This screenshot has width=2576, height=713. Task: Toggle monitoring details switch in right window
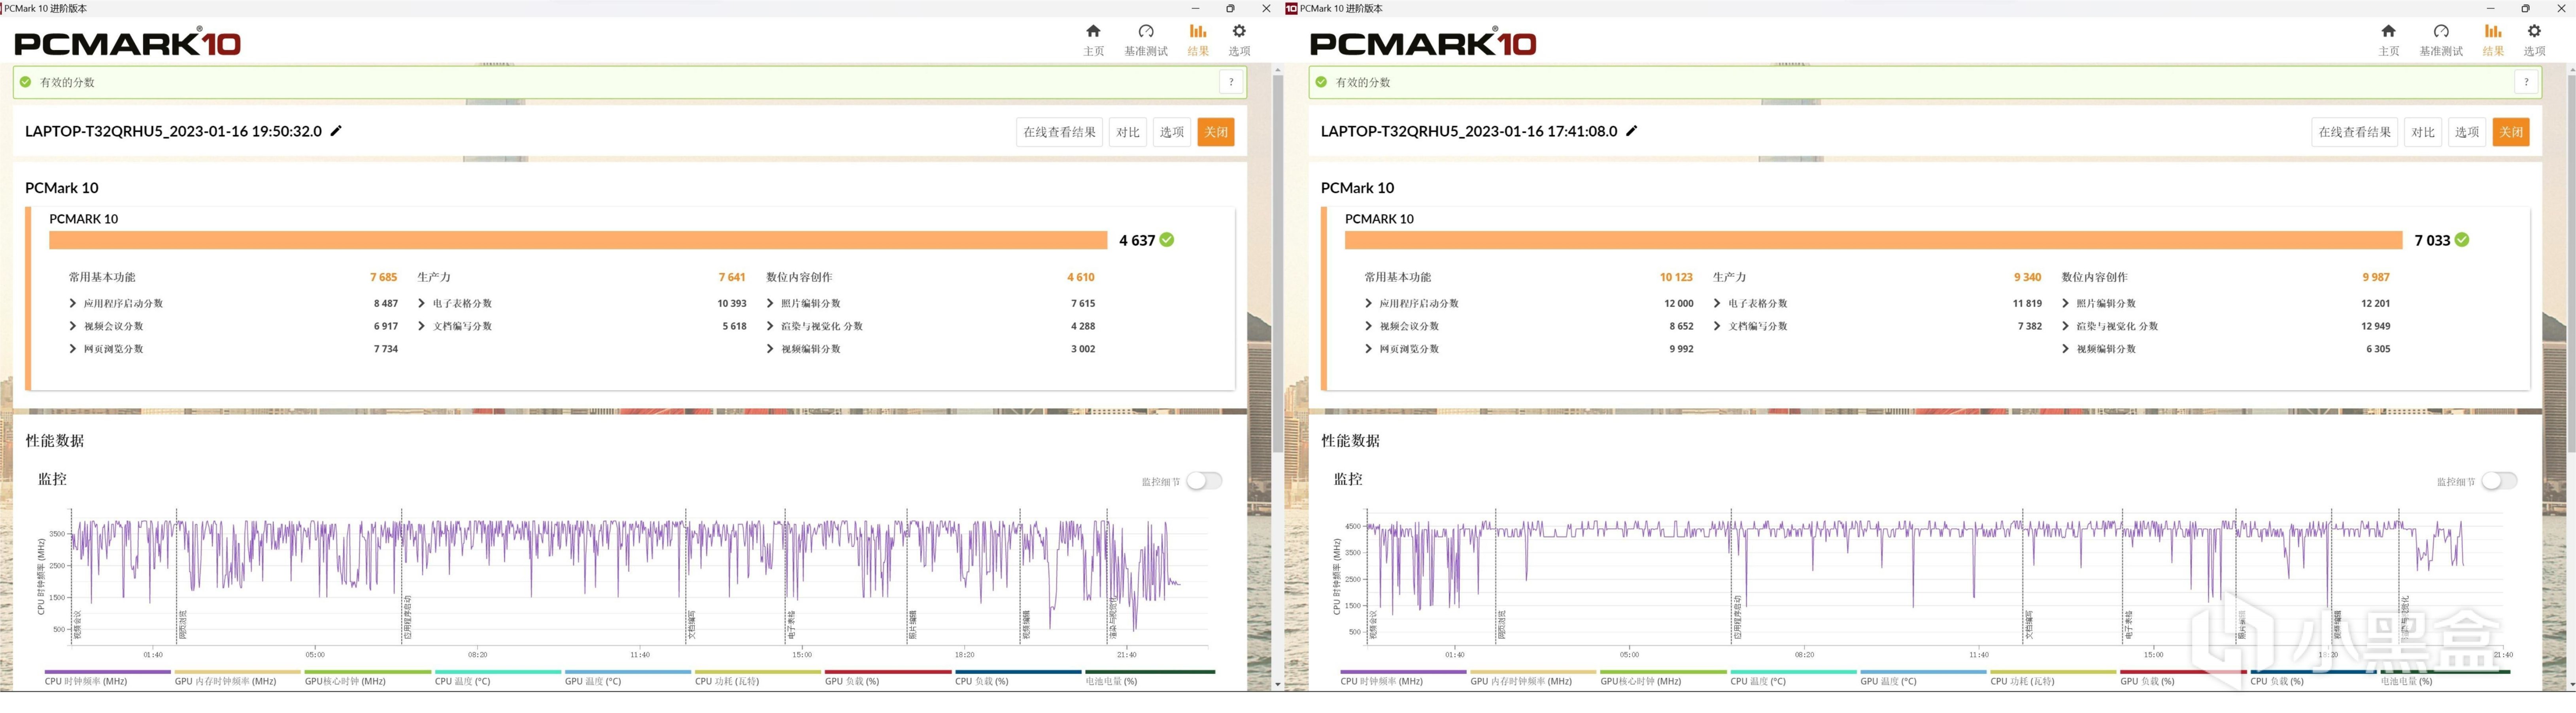(2499, 481)
